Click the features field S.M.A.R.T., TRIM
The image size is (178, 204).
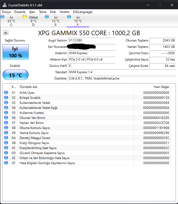pos(122,78)
